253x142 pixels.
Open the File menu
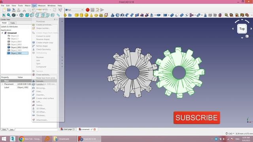(x=3, y=6)
